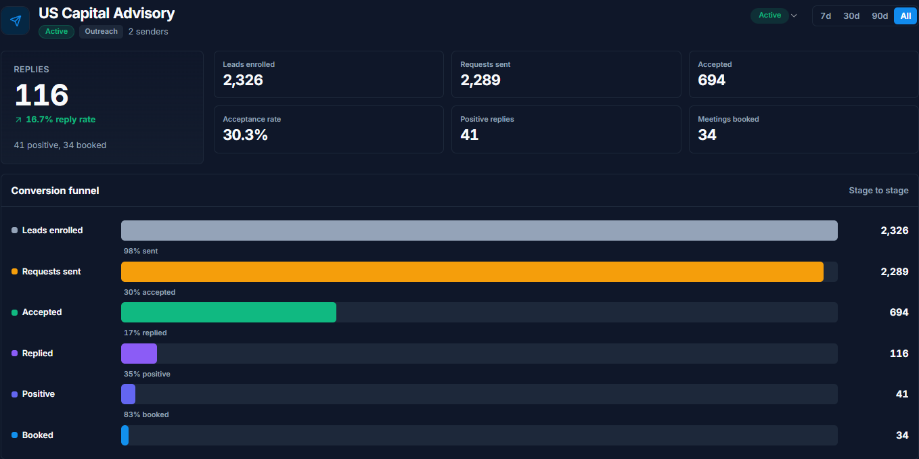Click the 2,289 funnel value
Viewport: 919px width, 459px height.
pos(895,272)
